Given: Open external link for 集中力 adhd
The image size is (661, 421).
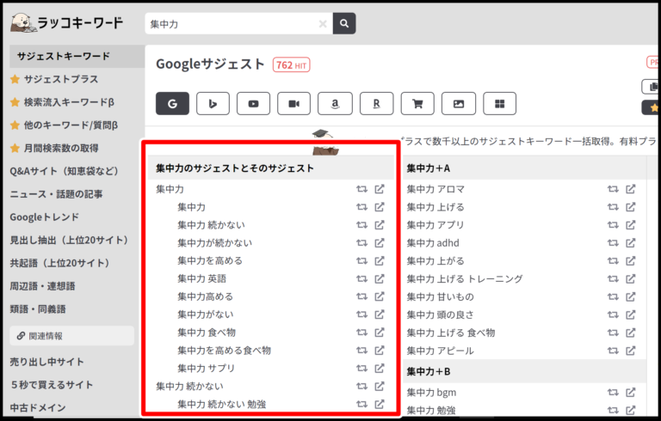Looking at the screenshot, I should click(x=630, y=243).
